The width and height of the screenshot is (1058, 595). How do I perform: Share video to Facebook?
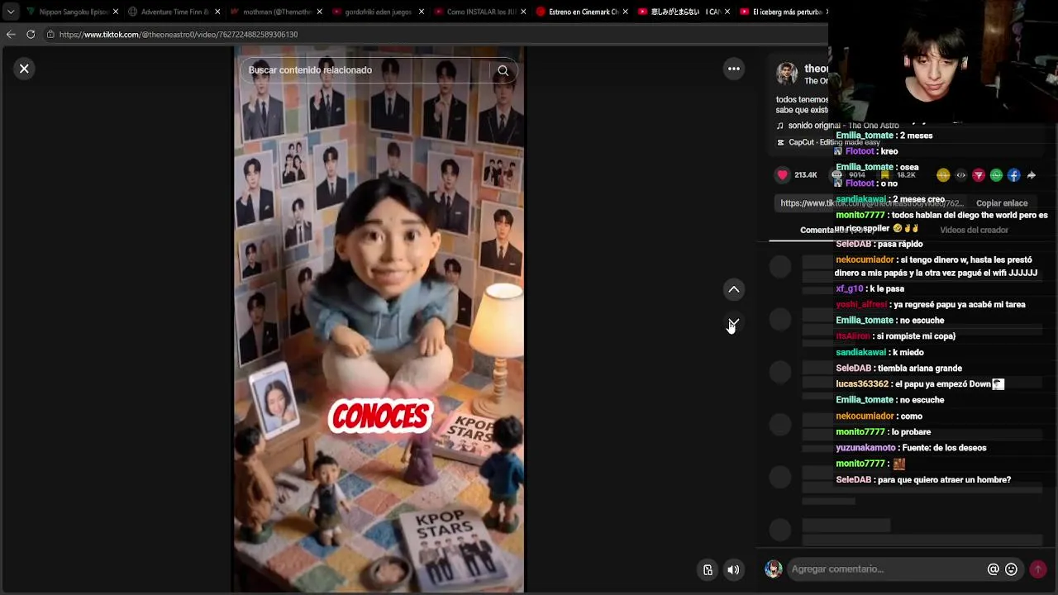click(x=1013, y=175)
